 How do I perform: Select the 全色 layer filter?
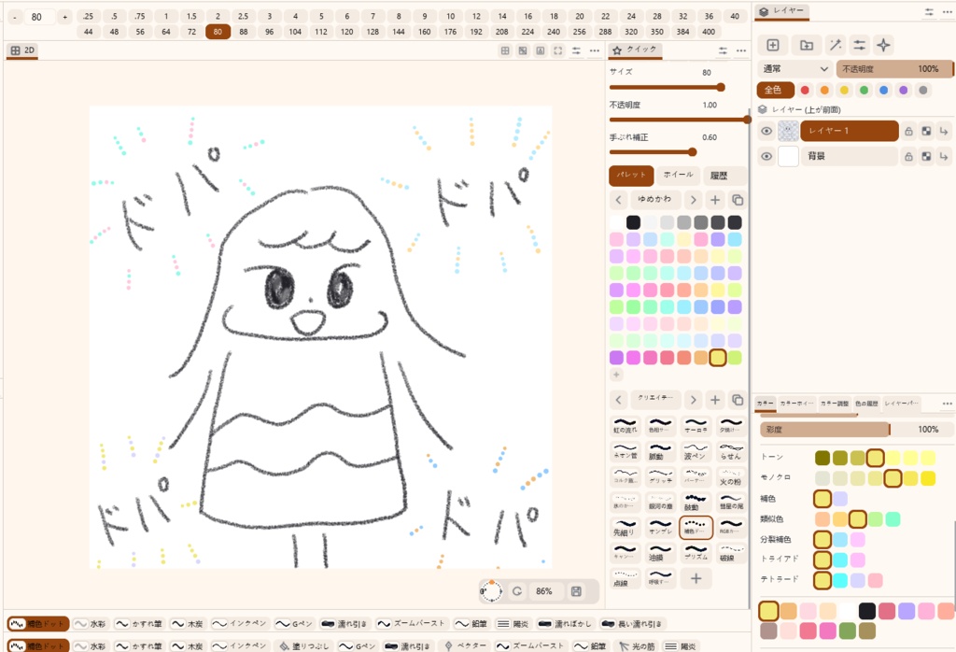[x=776, y=91]
